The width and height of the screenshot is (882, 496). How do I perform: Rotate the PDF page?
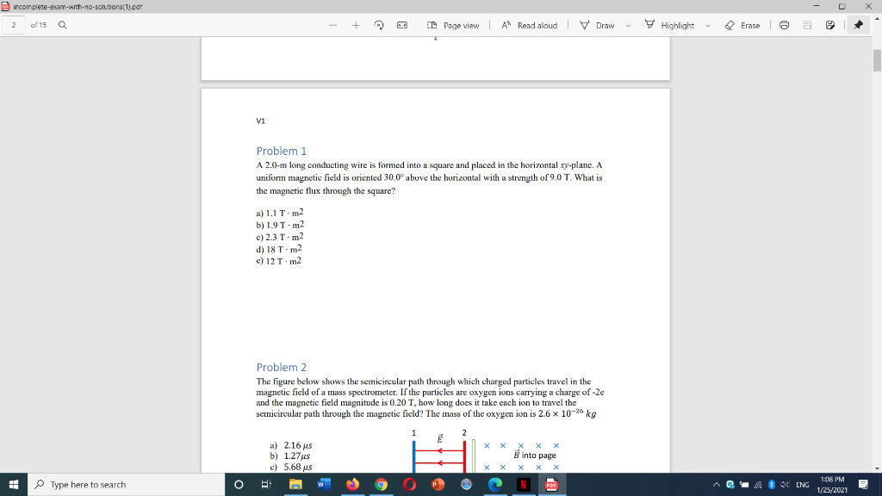[379, 25]
